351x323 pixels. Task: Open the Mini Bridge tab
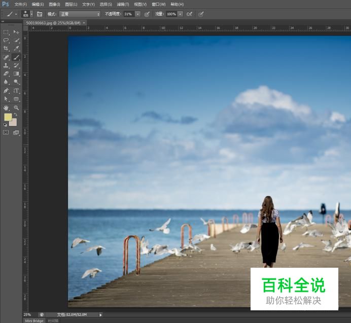[34, 321]
